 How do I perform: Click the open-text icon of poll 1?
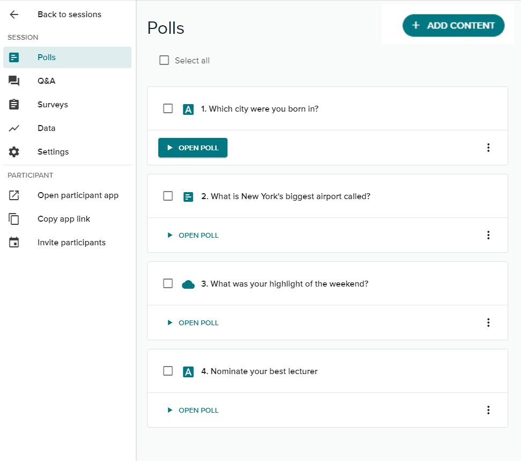pyautogui.click(x=188, y=109)
